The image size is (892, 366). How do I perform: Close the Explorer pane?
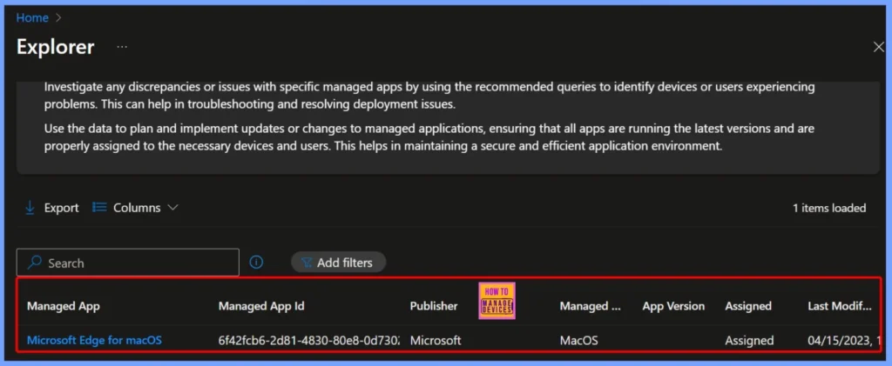pyautogui.click(x=878, y=47)
